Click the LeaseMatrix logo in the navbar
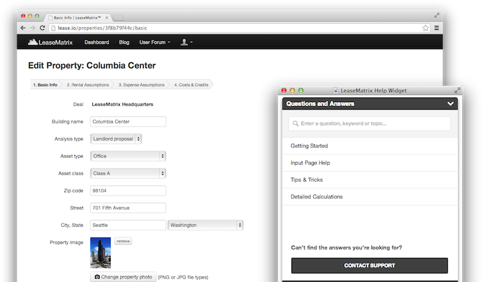483x282 pixels. tap(50, 42)
